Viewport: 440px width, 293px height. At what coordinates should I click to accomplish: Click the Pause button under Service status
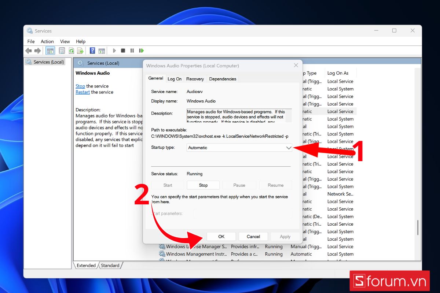239,185
